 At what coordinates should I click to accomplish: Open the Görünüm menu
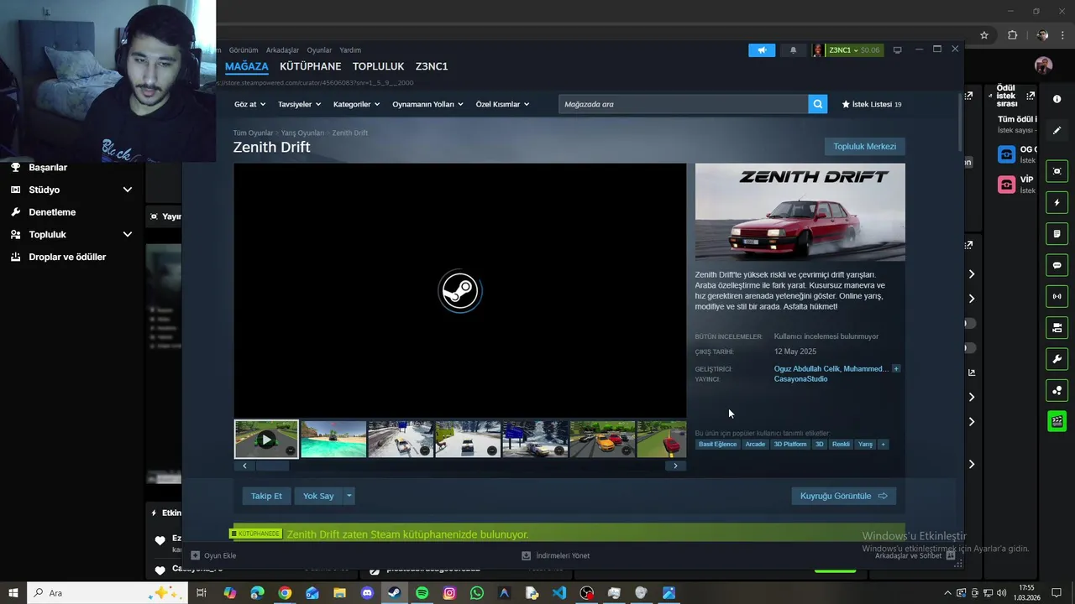pyautogui.click(x=244, y=50)
